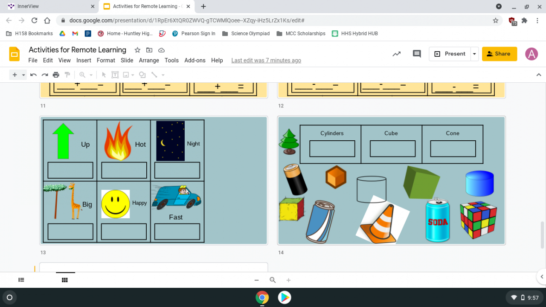Viewport: 546px width, 307px height.
Task: Check the cloud document status icon
Action: [x=162, y=50]
